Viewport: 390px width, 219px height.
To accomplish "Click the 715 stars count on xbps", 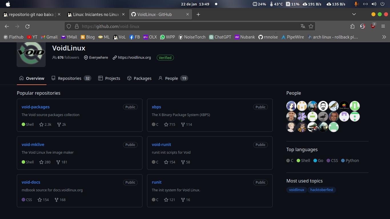I will (x=170, y=124).
